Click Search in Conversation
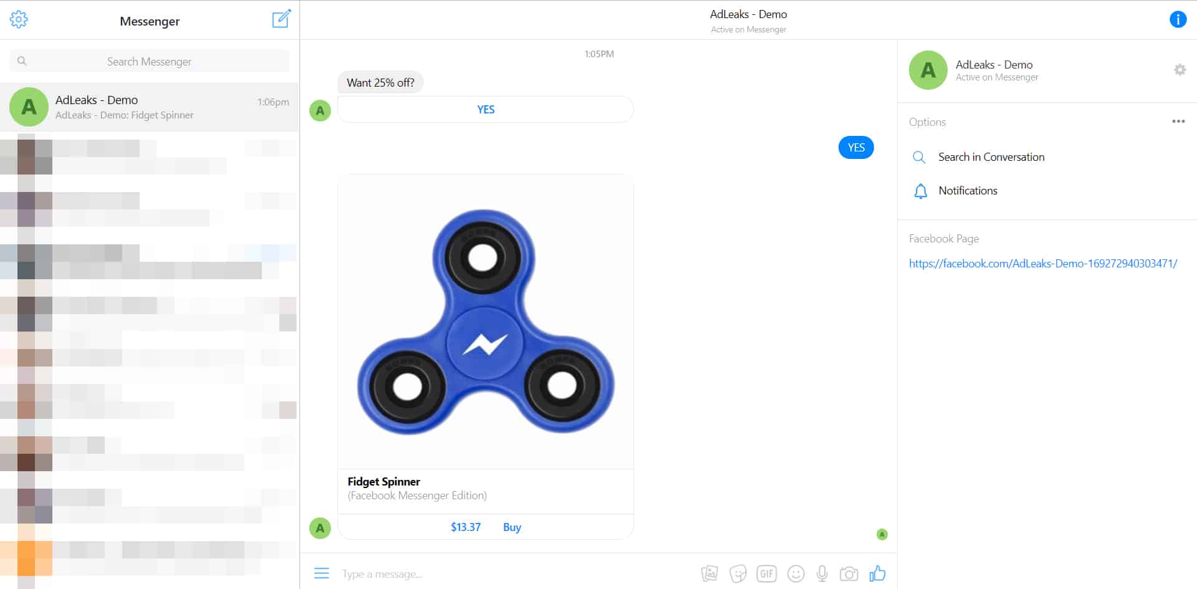The image size is (1197, 589). pos(991,157)
